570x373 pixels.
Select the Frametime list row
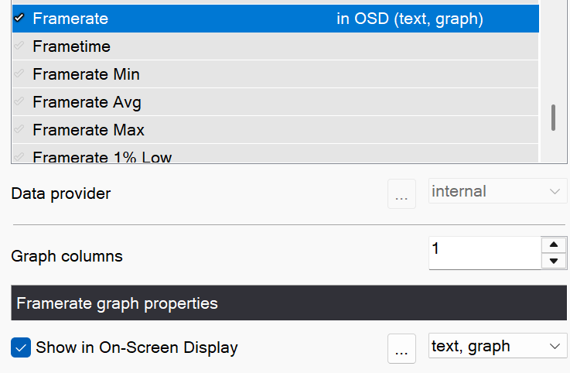point(232,46)
